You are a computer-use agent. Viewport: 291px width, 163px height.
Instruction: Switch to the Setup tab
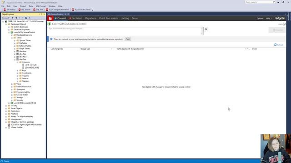(135, 18)
